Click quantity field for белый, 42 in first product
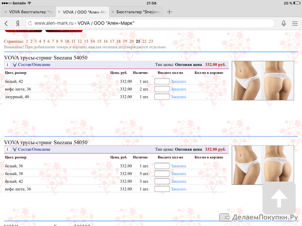The image size is (302, 226). [162, 81]
